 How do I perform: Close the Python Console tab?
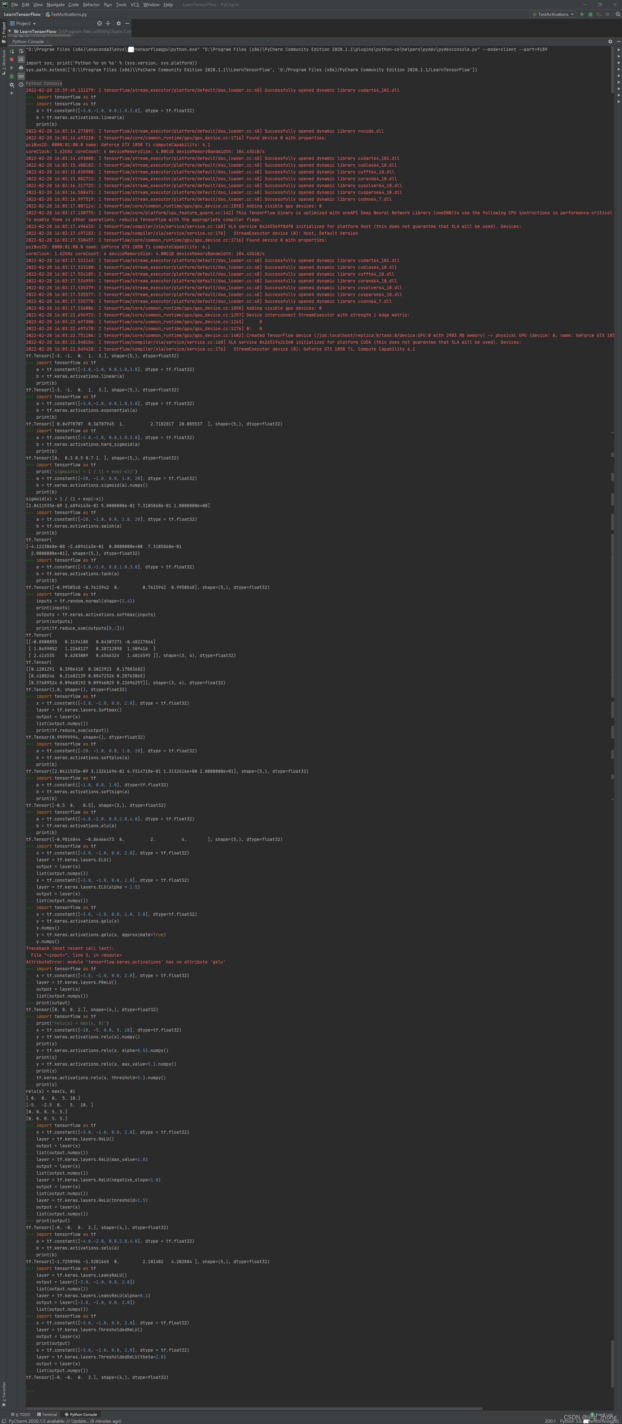(x=48, y=42)
